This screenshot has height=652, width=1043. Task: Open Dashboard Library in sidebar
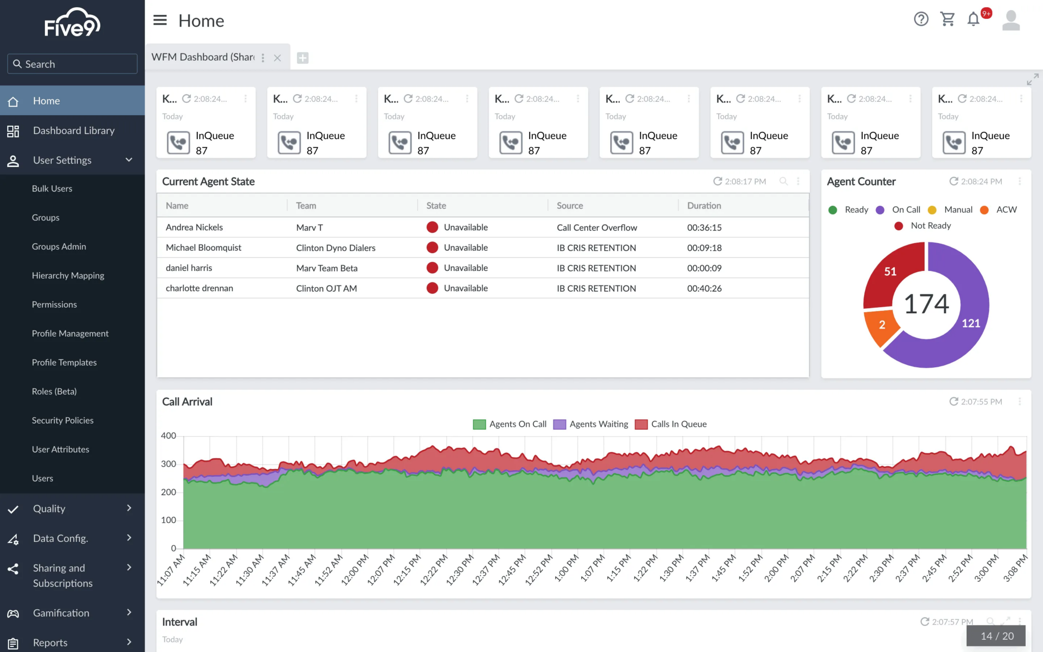point(73,130)
